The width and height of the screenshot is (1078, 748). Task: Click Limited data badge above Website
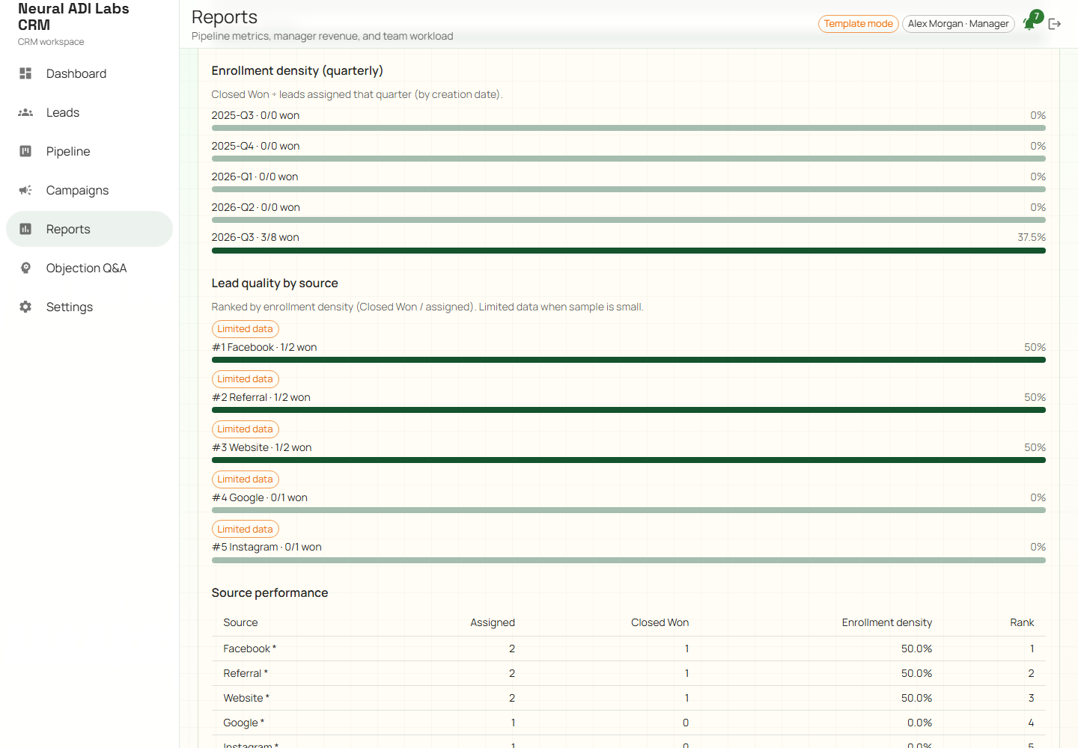246,429
